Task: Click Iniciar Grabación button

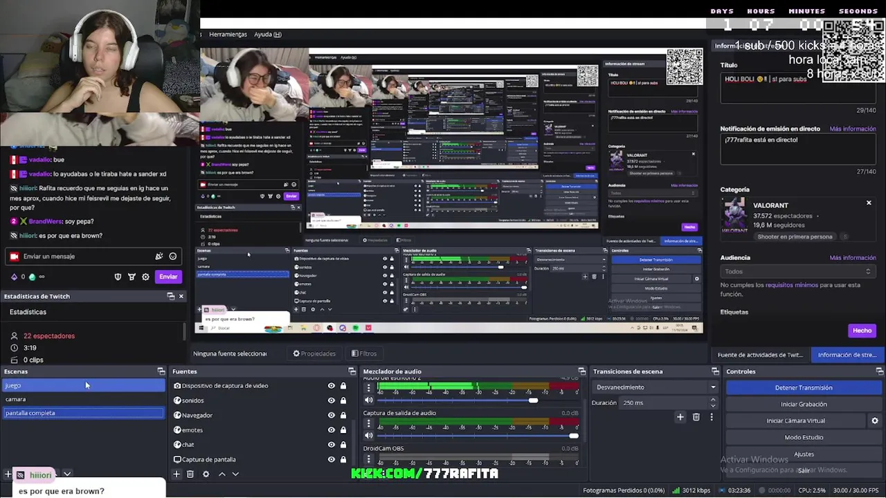Action: point(804,404)
